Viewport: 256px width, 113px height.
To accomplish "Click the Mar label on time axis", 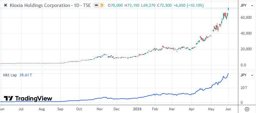I will coord(172,109).
